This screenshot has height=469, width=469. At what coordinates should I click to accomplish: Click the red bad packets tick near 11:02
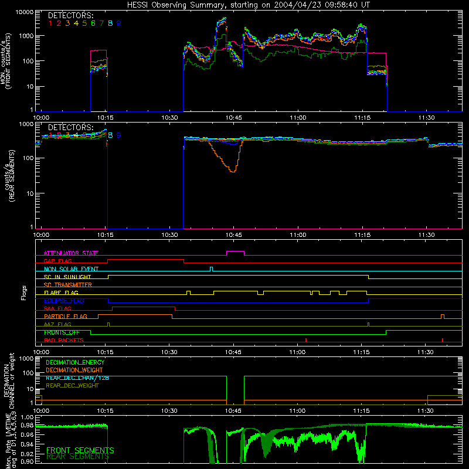tap(306, 340)
